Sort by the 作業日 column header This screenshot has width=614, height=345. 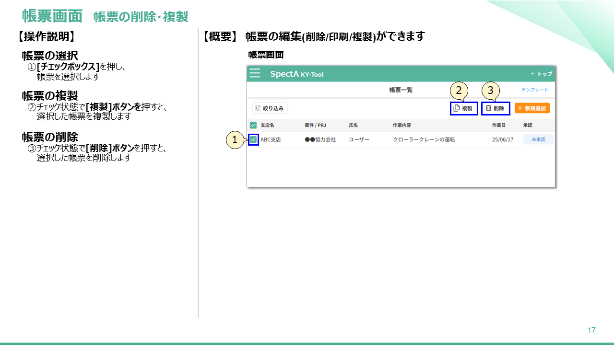499,125
